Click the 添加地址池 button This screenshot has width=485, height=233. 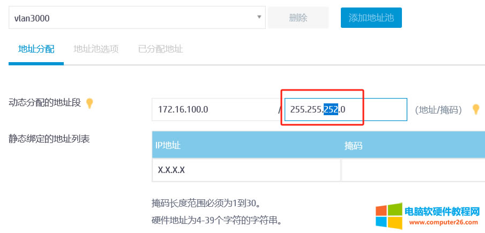371,18
